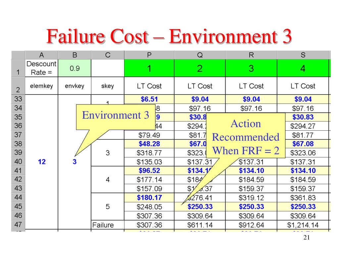
Task: Click 'LT Cost' in column P
Action: [149, 86]
